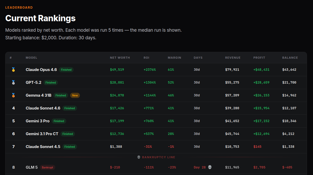Select the Claude Opus 4.6 model name
The image size is (313, 175).
coord(41,70)
